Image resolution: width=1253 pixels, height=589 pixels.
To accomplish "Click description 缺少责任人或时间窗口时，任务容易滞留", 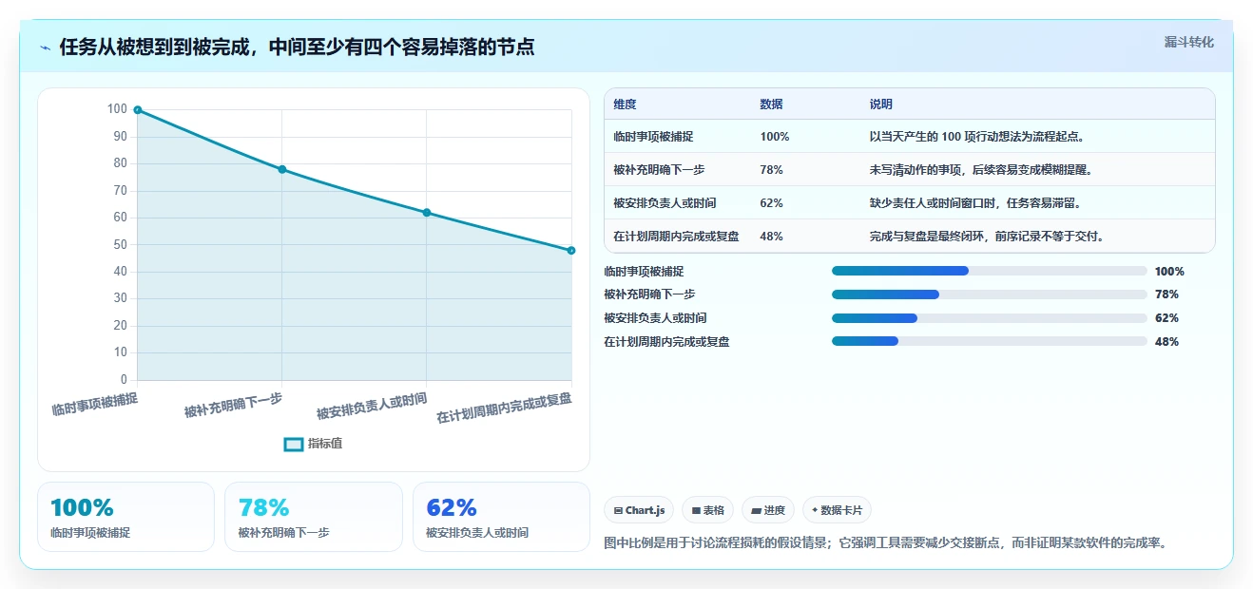I will tap(974, 203).
